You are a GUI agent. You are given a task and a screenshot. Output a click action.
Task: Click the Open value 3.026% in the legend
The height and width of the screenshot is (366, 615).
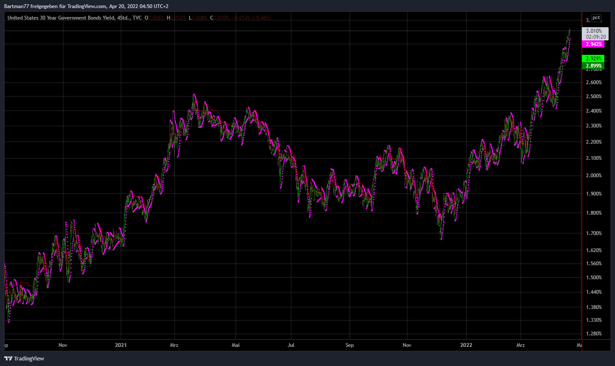click(156, 18)
